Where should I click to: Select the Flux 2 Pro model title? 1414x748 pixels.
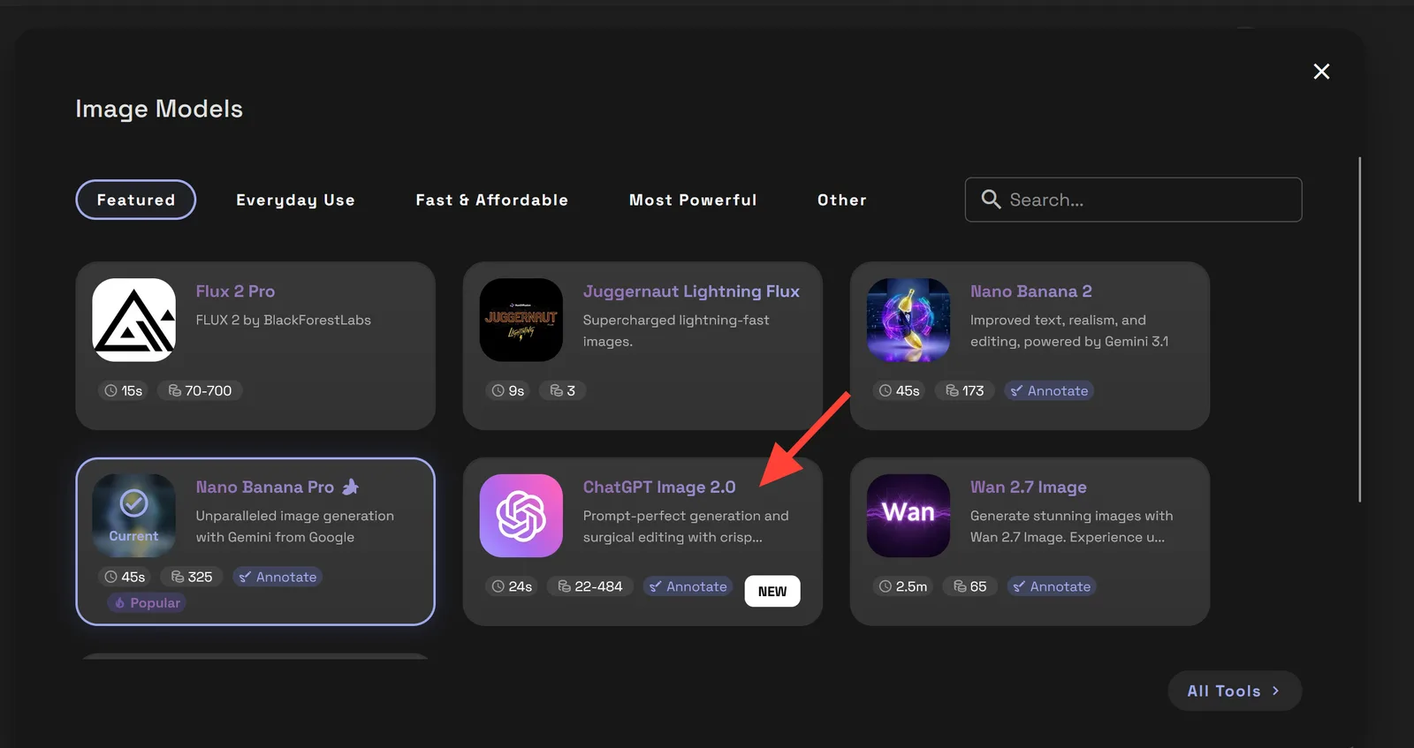pyautogui.click(x=235, y=291)
